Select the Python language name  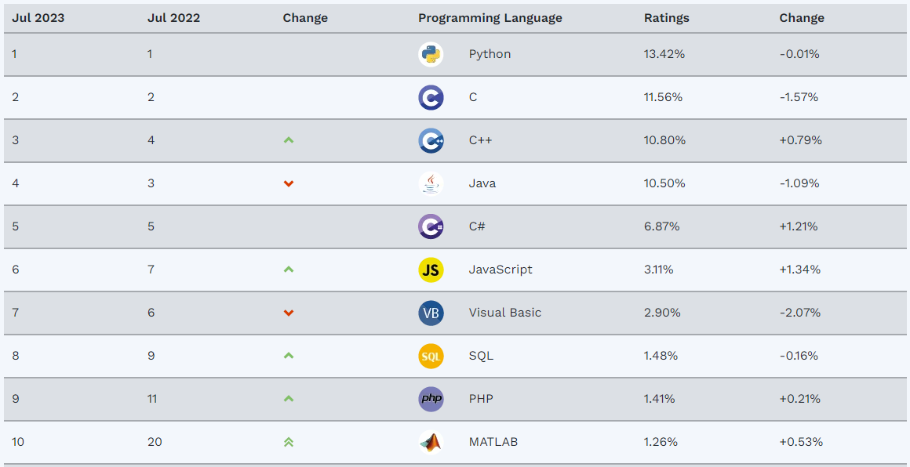(x=490, y=54)
